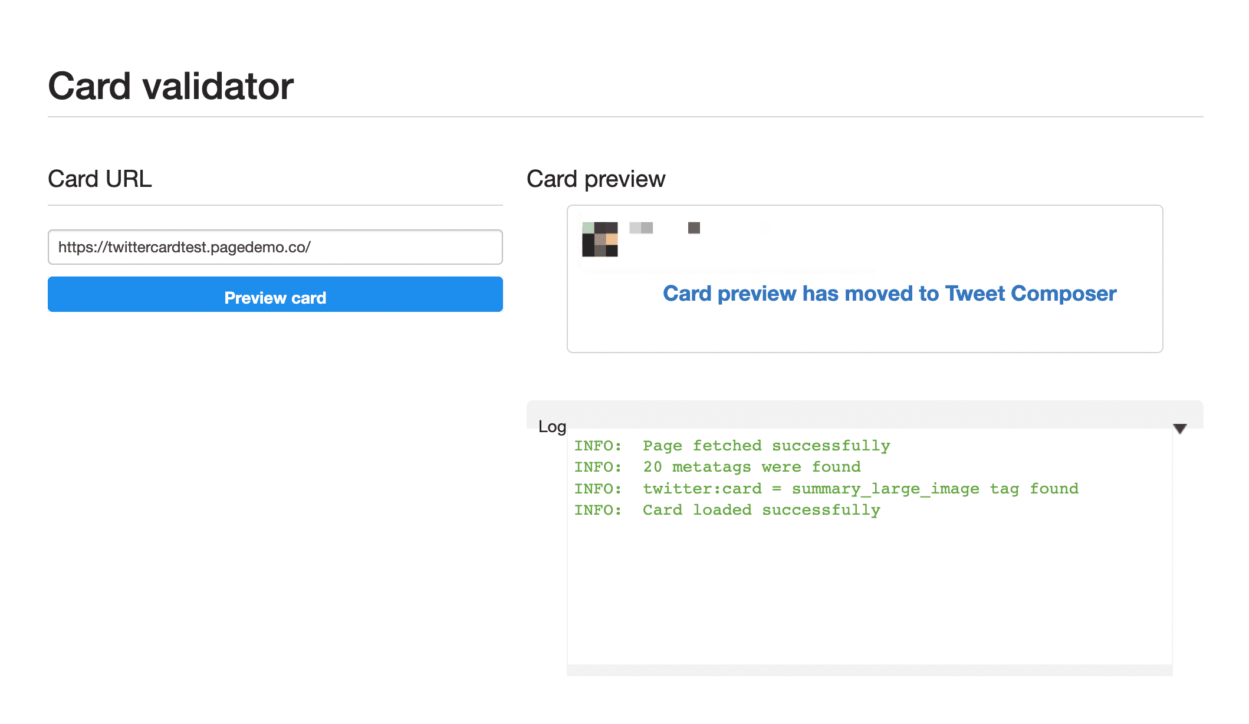Viewport: 1249px width, 724px height.
Task: Click the Card URL input field
Action: pos(275,247)
